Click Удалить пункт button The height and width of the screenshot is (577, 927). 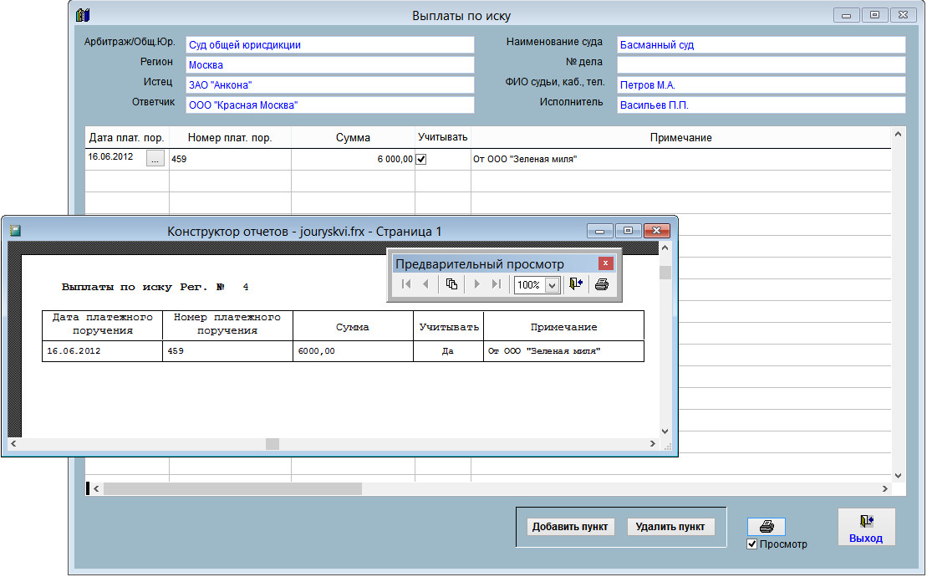pos(670,527)
